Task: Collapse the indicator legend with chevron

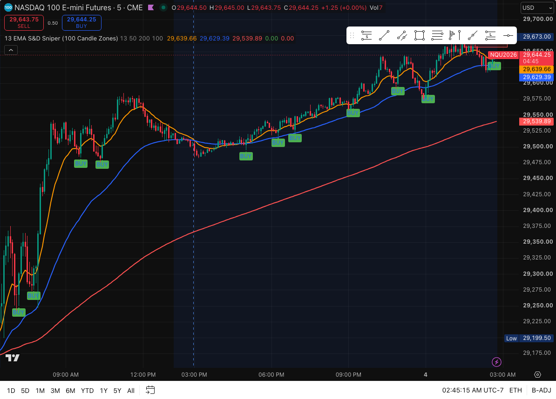Action: coord(11,50)
